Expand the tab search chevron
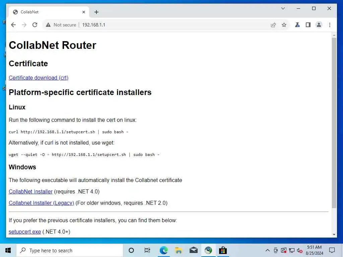 (283, 8)
